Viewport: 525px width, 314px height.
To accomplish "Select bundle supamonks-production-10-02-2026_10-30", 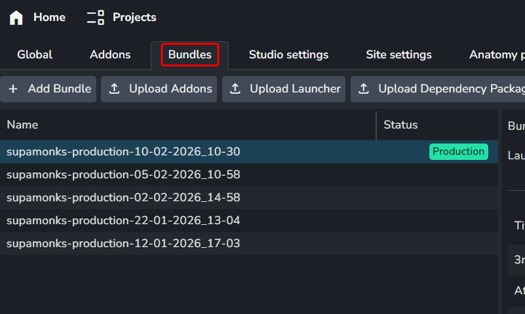I will [x=123, y=152].
